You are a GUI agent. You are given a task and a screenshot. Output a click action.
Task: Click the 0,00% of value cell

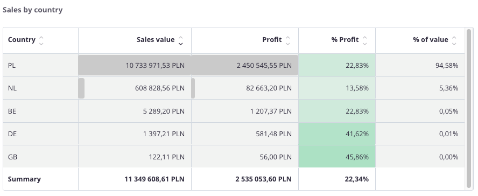420,157
